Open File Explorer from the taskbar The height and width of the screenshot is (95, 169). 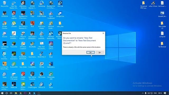[x=16, y=93]
